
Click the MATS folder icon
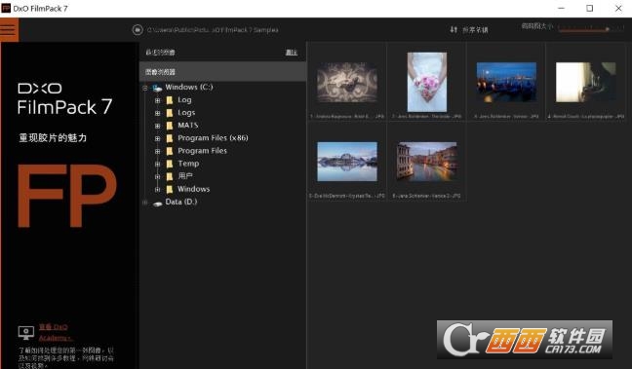[x=170, y=126]
